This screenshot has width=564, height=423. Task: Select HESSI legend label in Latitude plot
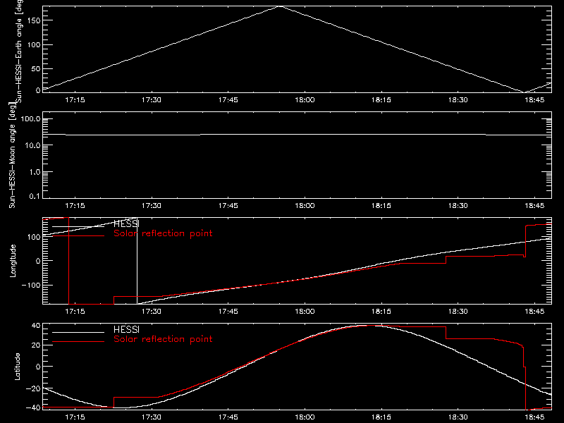126,329
